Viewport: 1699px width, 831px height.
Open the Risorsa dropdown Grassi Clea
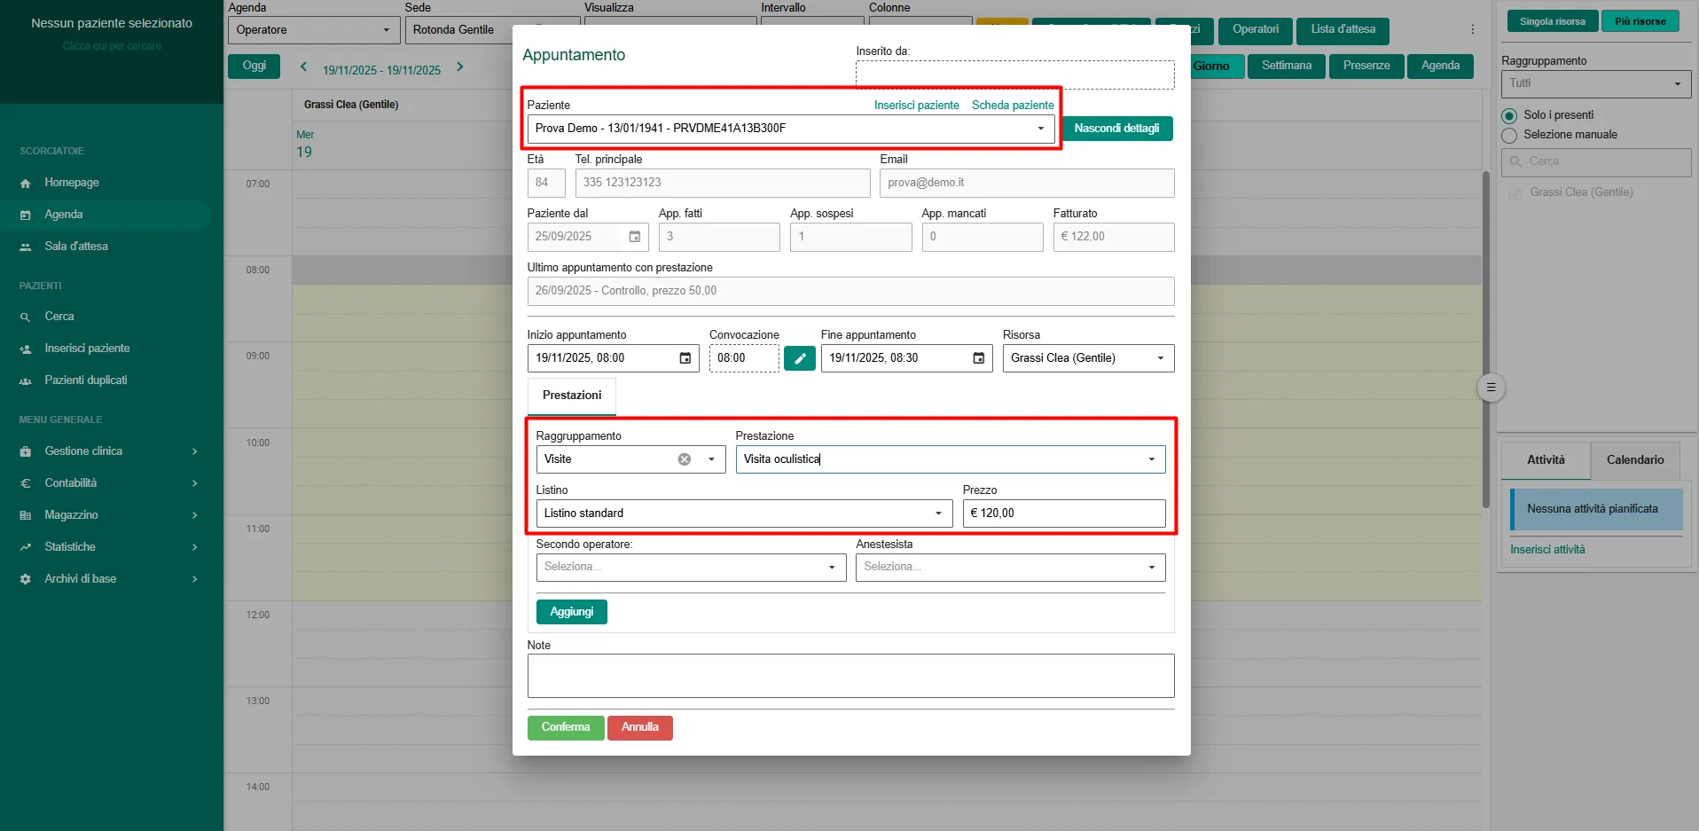tap(1159, 358)
